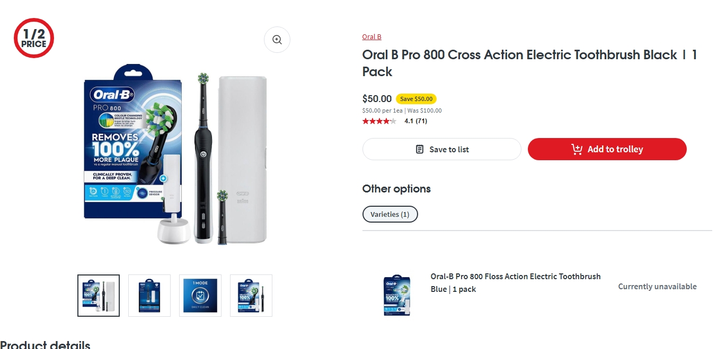Click the Currently unavailable status text

(657, 287)
